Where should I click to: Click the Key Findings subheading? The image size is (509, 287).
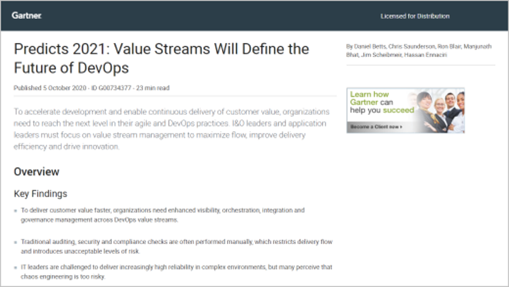pos(41,193)
